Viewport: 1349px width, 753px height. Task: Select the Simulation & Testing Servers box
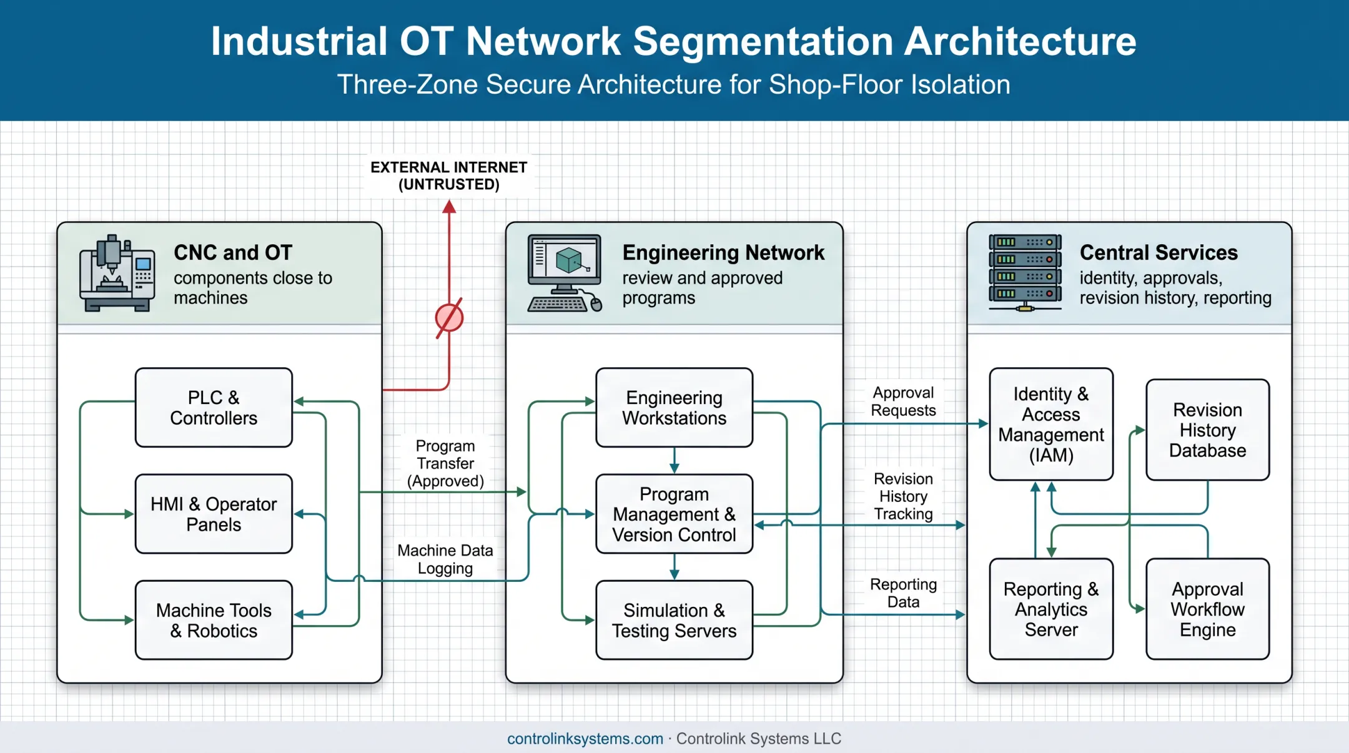pos(674,620)
